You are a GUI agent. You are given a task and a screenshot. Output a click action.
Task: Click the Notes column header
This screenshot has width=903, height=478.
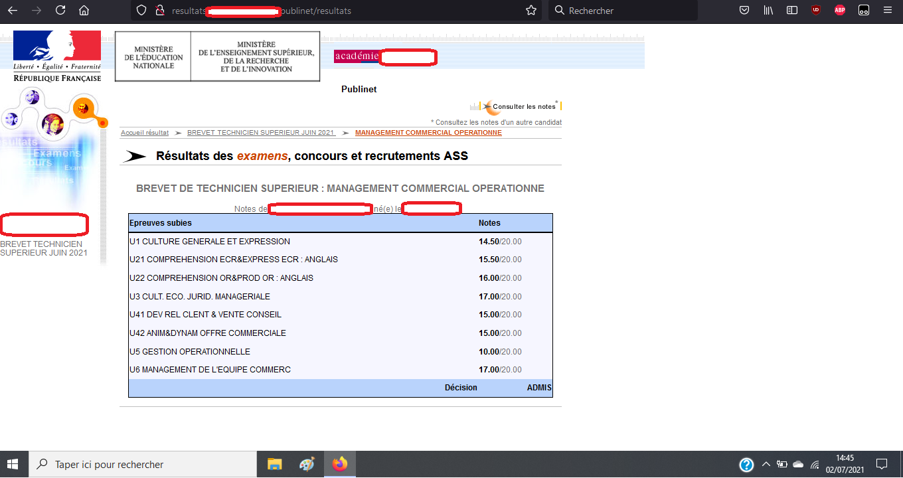point(490,223)
